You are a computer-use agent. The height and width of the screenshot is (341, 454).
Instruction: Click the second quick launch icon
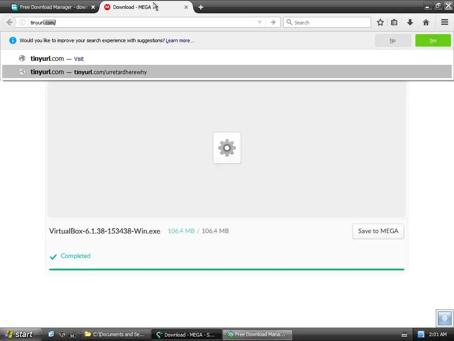[x=62, y=334]
